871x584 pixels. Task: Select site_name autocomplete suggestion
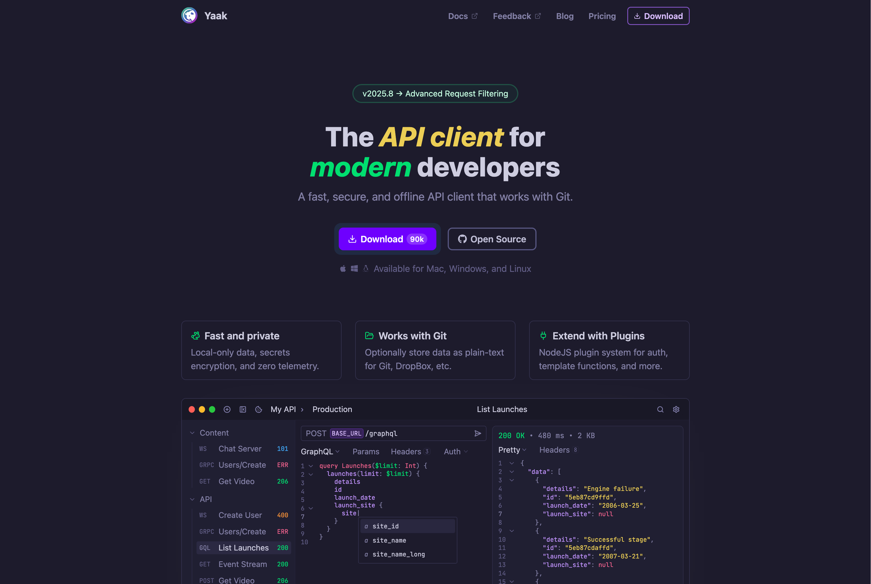pyautogui.click(x=389, y=540)
